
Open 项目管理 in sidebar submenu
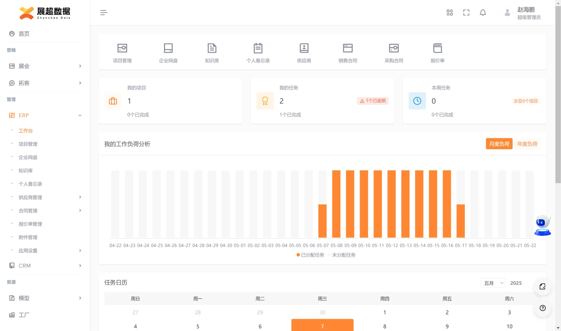click(28, 144)
